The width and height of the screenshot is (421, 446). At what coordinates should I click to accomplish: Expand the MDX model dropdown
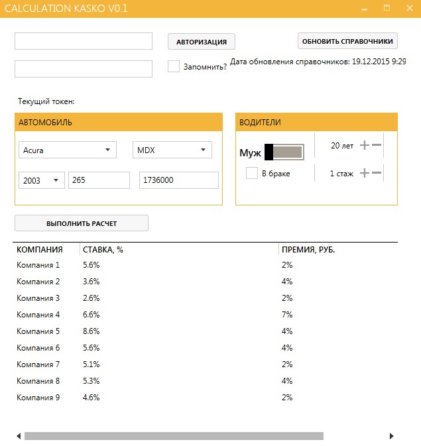pos(172,150)
